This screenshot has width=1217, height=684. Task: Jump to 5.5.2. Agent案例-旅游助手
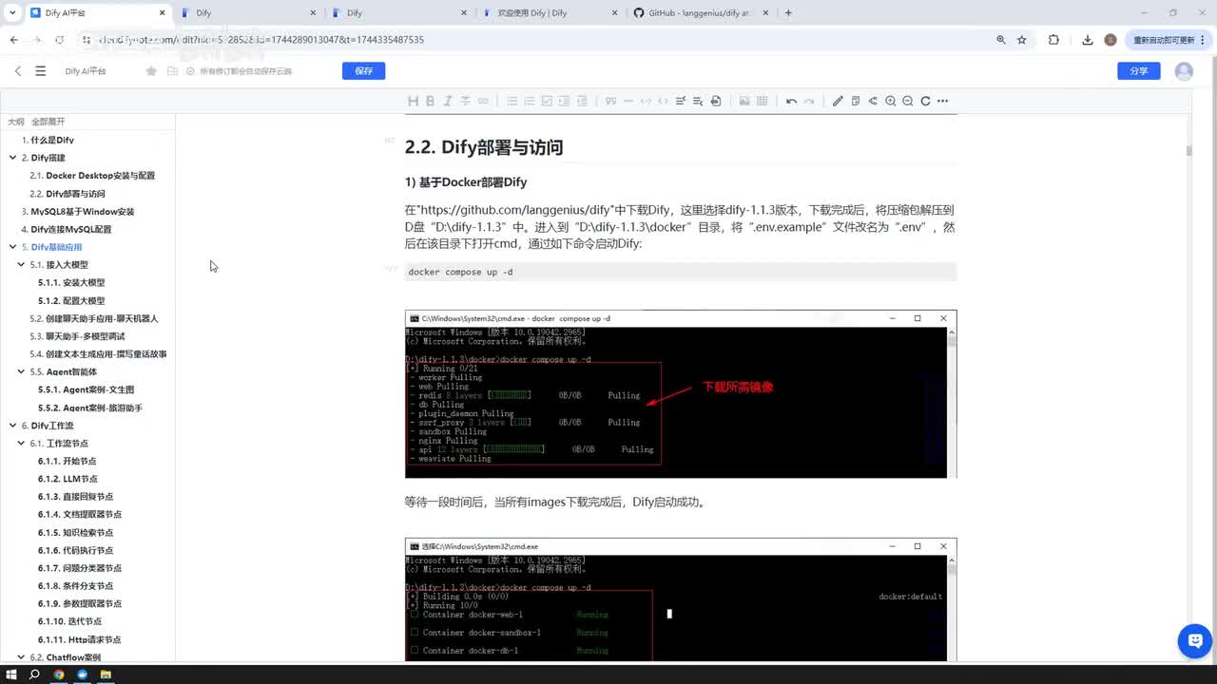click(x=90, y=408)
